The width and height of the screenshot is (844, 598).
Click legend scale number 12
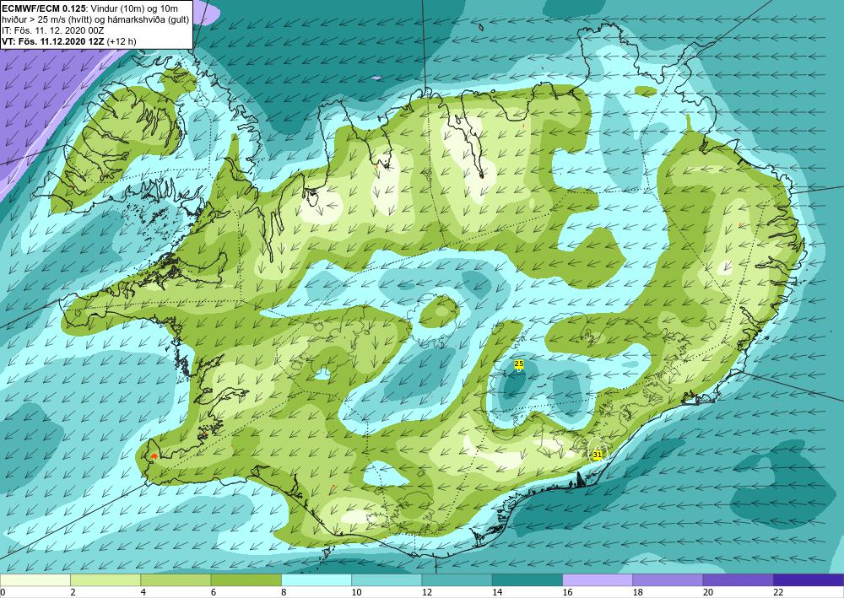click(427, 592)
